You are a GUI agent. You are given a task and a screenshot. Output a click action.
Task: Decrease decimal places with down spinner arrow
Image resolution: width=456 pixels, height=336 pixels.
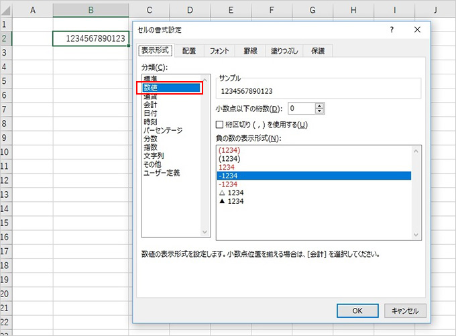pos(319,111)
